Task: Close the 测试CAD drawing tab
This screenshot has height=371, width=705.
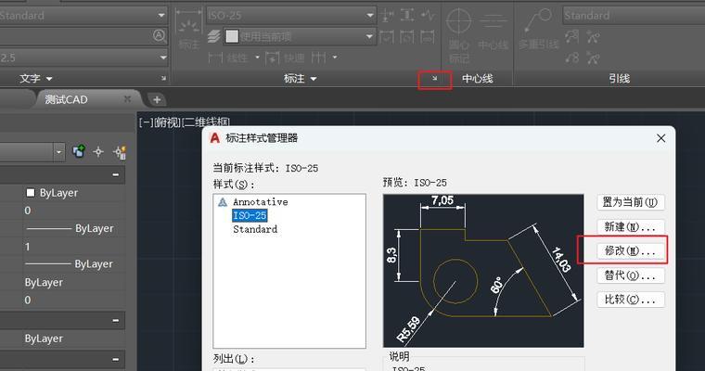Action: click(x=128, y=99)
